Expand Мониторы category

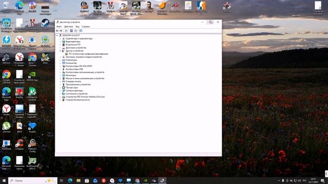tap(60, 75)
